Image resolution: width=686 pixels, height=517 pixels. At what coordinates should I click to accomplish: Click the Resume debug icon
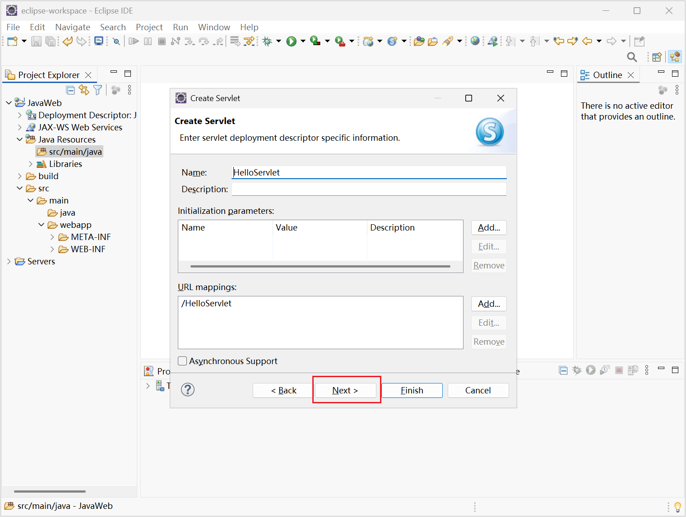[134, 42]
